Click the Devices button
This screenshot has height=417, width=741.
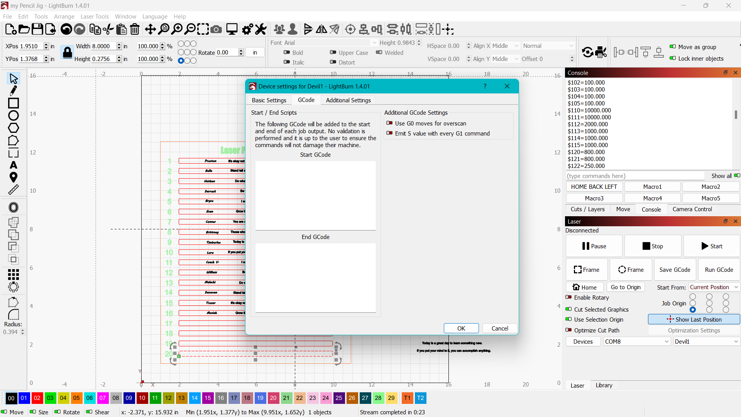click(x=583, y=341)
